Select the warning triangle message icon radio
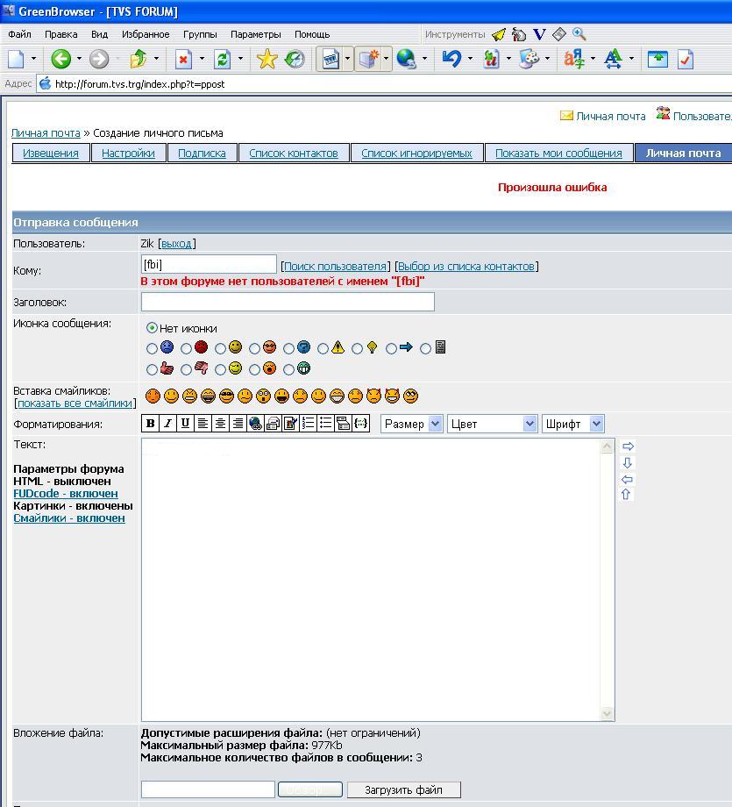The width and height of the screenshot is (732, 807). (323, 348)
